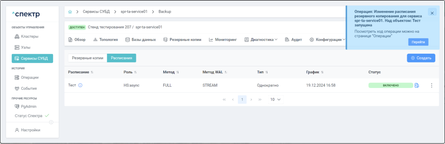Click the home icon in the breadcrumb

tap(70, 12)
